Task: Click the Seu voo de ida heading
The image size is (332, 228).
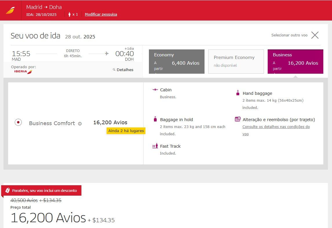Action: [x=36, y=36]
